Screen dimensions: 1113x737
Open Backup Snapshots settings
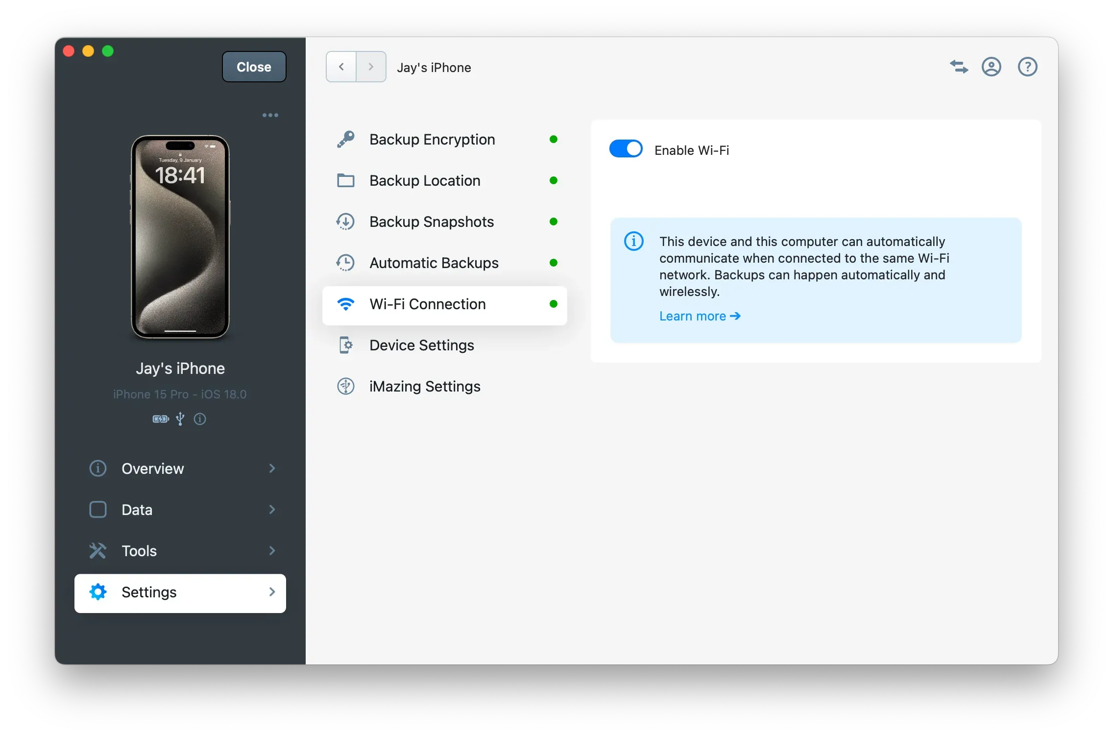click(x=346, y=221)
